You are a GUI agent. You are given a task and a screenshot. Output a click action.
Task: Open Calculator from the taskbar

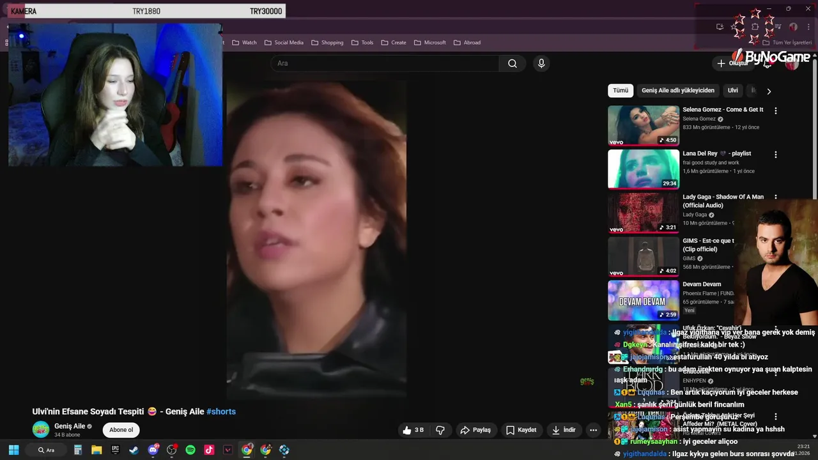pos(78,450)
